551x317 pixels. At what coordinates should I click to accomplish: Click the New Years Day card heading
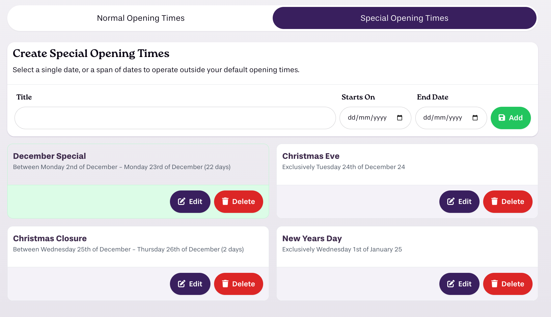click(x=312, y=239)
